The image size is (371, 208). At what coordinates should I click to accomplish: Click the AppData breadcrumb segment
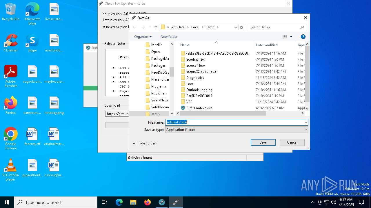coord(178,27)
